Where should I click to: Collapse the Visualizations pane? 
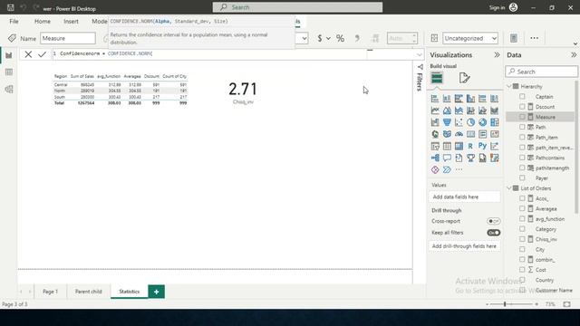pos(497,54)
